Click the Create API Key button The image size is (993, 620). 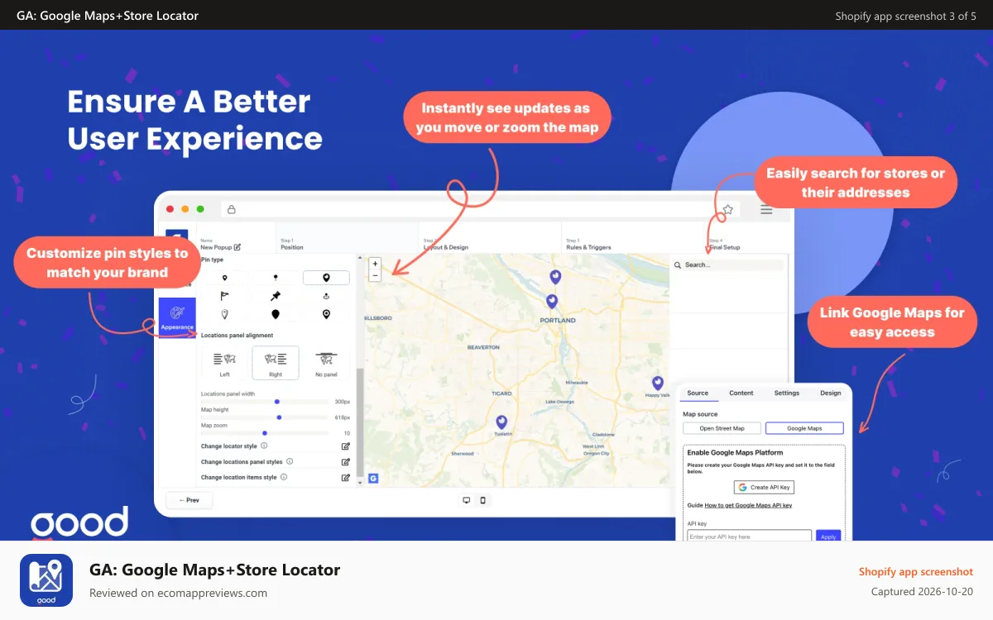pos(764,487)
